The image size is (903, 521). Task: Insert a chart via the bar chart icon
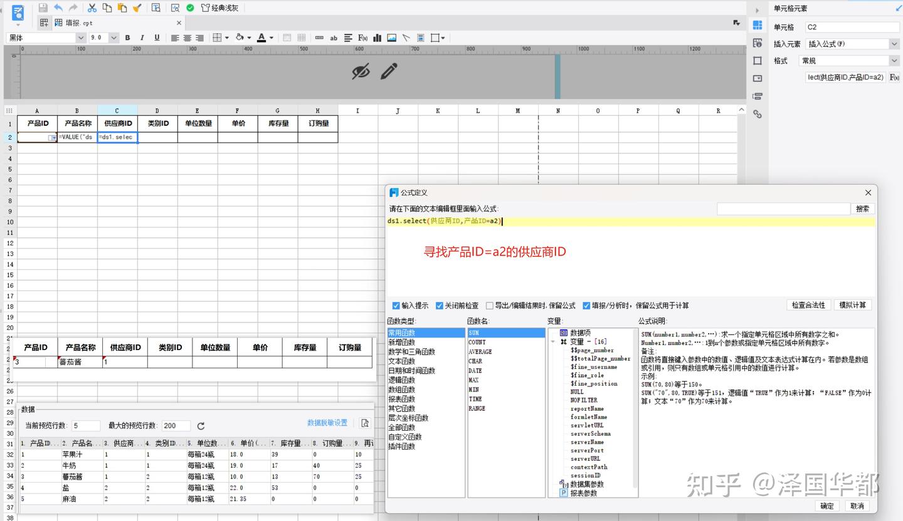tap(377, 38)
